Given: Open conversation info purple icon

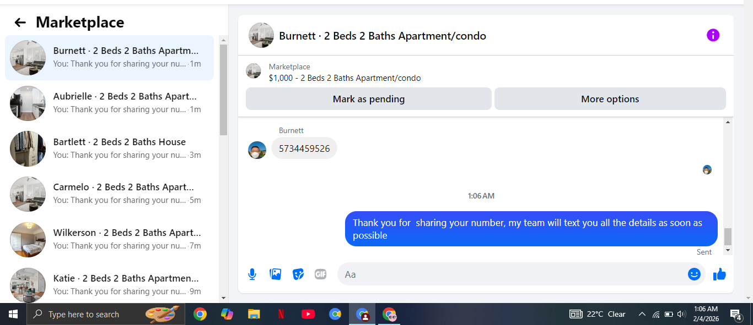Looking at the screenshot, I should pyautogui.click(x=713, y=35).
